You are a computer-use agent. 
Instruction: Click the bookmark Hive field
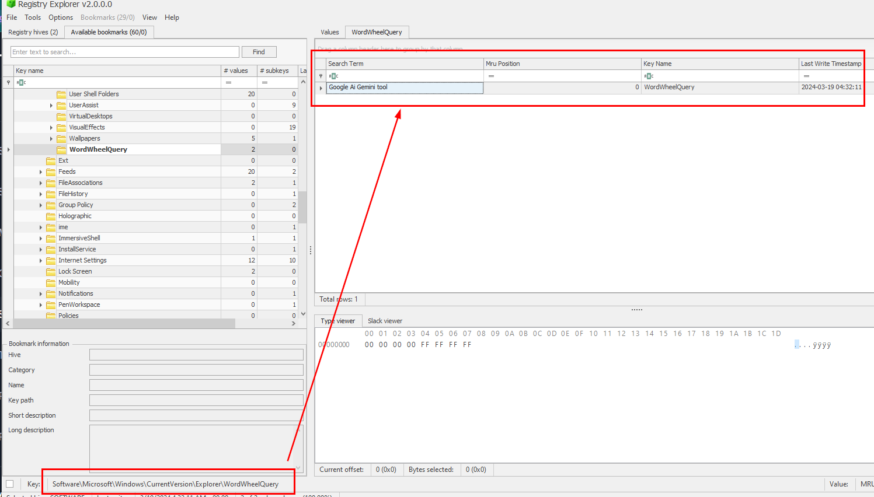click(x=196, y=355)
